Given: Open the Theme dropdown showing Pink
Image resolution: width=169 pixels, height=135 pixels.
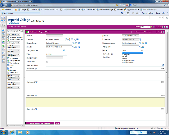Looking at the screenshot, I should click(149, 27).
